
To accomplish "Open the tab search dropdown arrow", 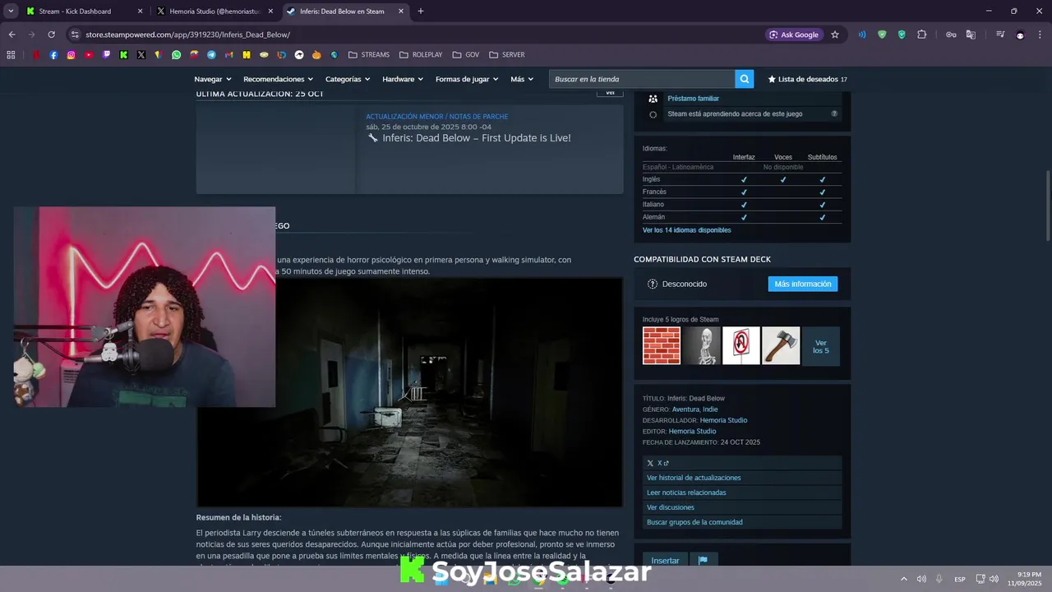I will (11, 12).
